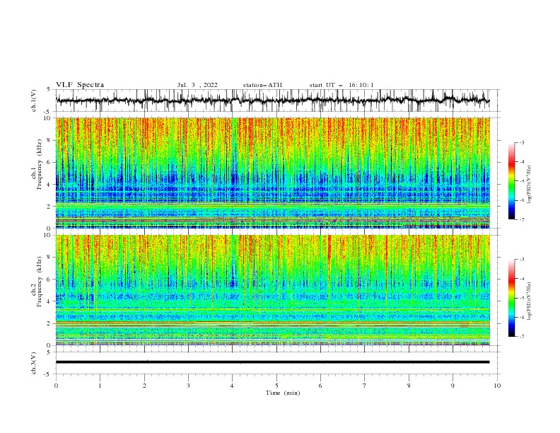Click the "ch.3(V)" axis label
This screenshot has height=433, width=560.
pos(34,363)
